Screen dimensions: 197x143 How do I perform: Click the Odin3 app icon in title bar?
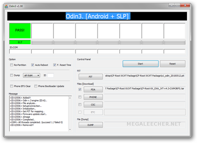(6, 6)
